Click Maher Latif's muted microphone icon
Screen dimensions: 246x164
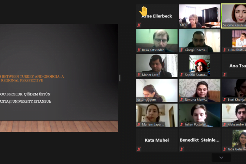pos(139,75)
